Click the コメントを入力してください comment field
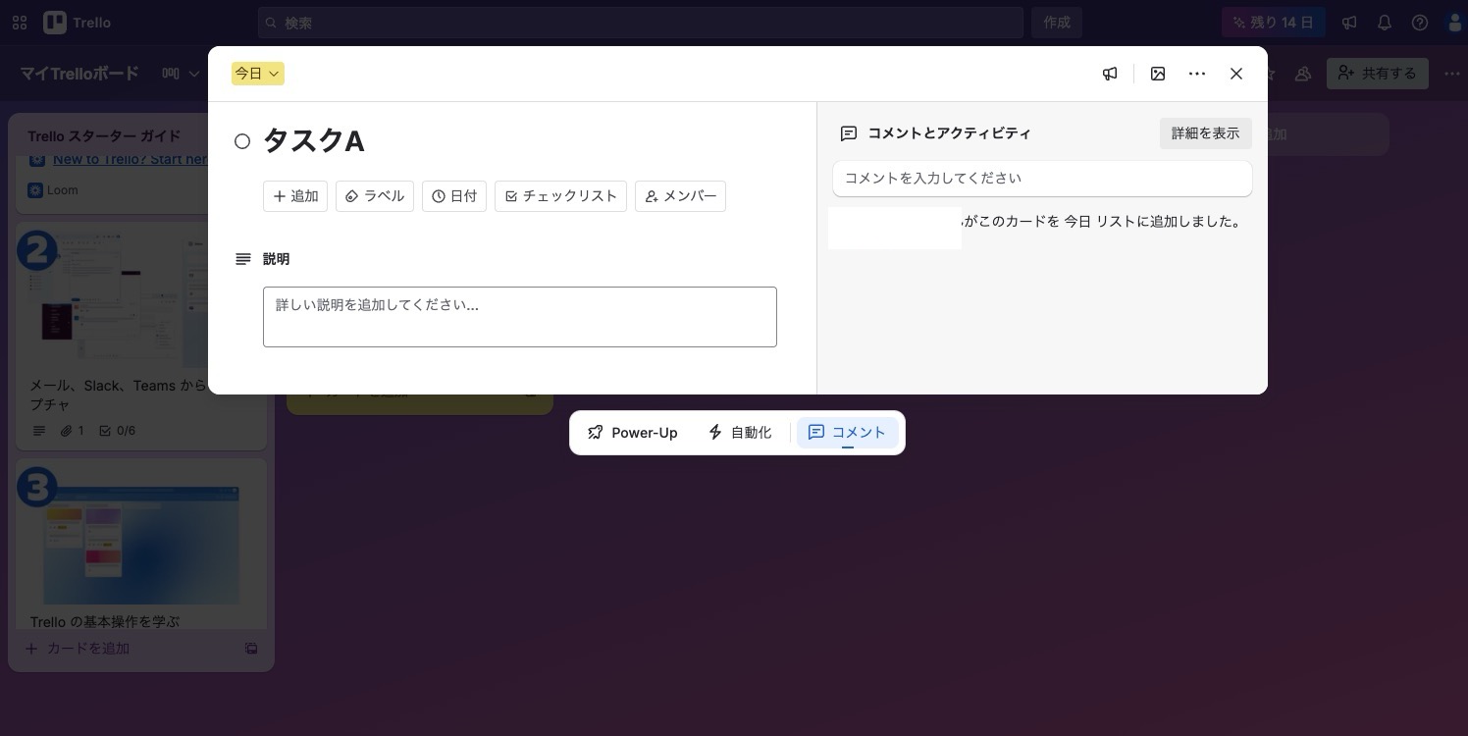 click(1042, 179)
